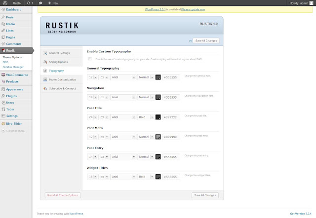Click Post Title color hex field #222222
Screen dimensions: 316x218
171,117
